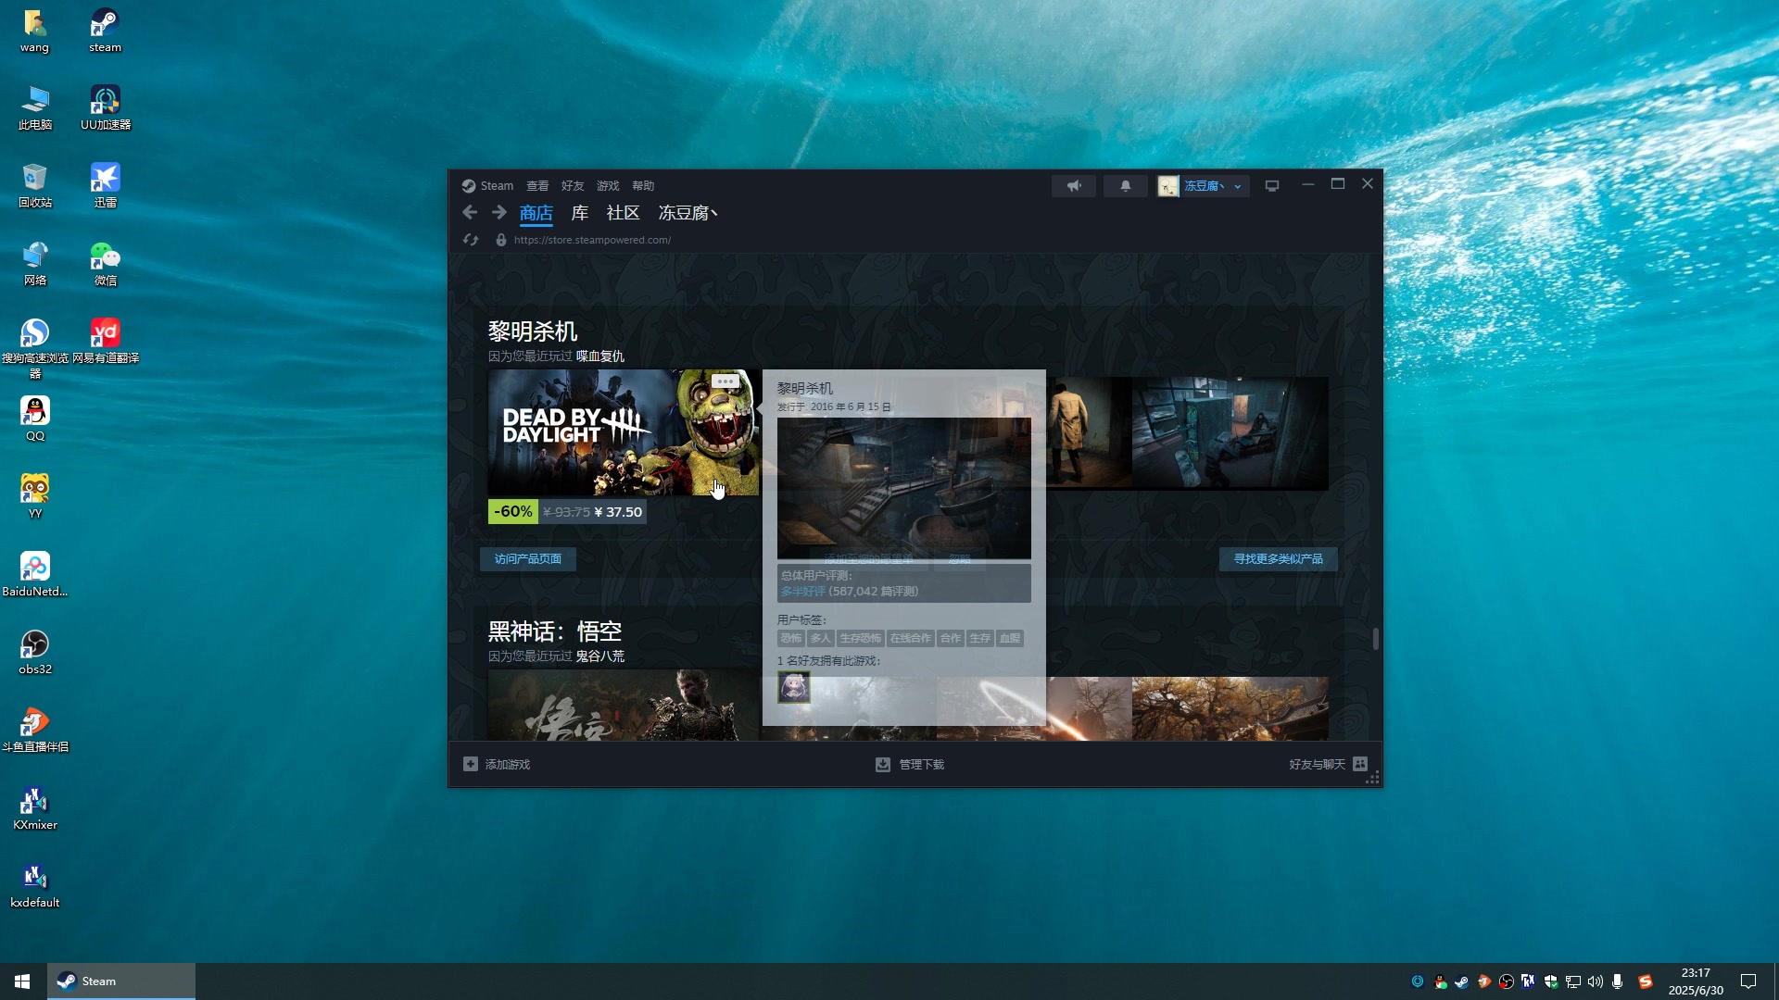The image size is (1779, 1000).
Task: Open the three-dot options on the Dead by Daylight capsule
Action: [x=725, y=381]
